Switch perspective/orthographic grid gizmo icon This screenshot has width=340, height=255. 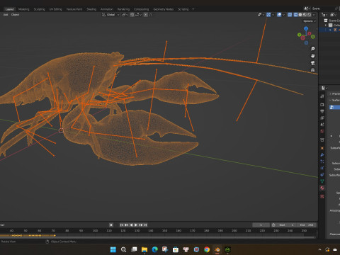pyautogui.click(x=313, y=70)
